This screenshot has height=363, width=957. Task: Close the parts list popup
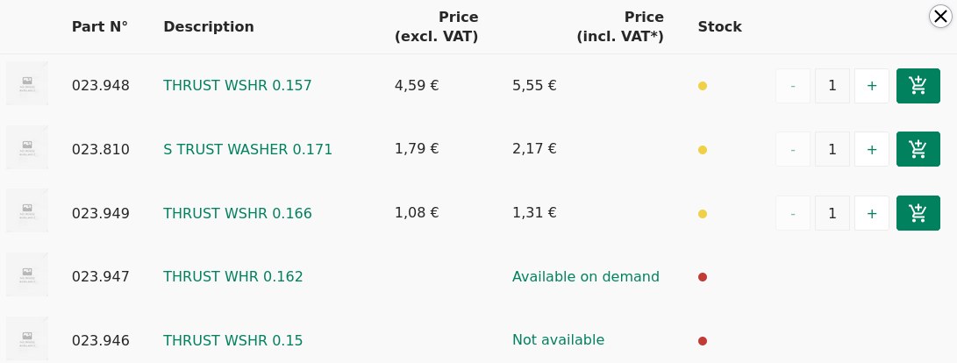940,15
